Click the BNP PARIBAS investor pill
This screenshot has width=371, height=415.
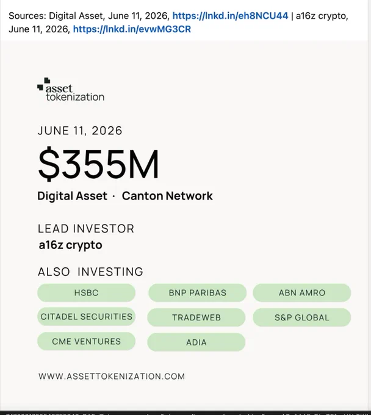(x=198, y=293)
